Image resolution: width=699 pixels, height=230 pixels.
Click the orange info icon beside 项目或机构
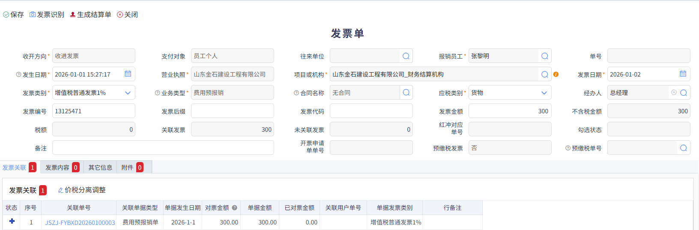tap(556, 74)
